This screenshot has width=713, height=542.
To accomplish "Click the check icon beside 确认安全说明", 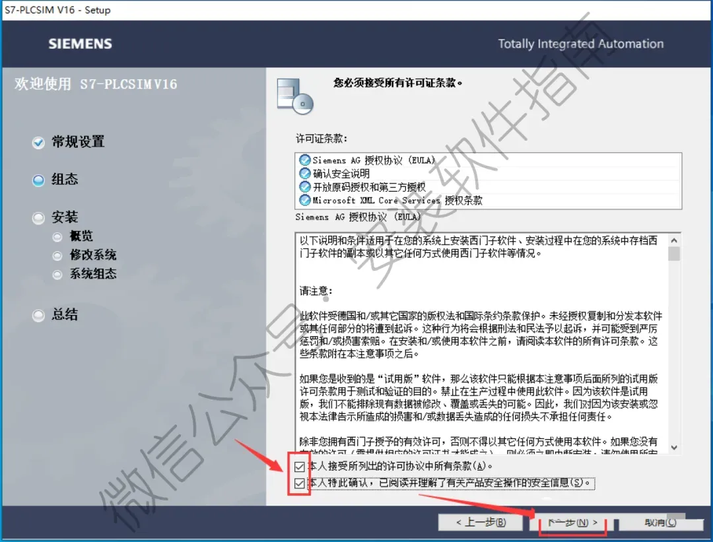I will 304,173.
